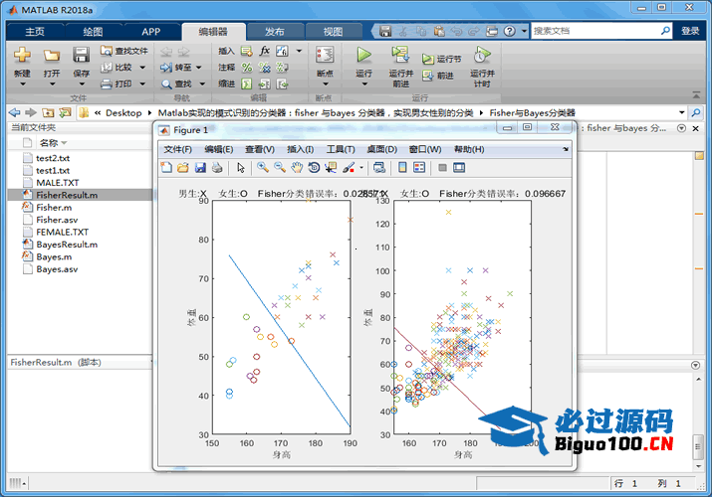
Task: Click the print figure icon
Action: point(217,167)
